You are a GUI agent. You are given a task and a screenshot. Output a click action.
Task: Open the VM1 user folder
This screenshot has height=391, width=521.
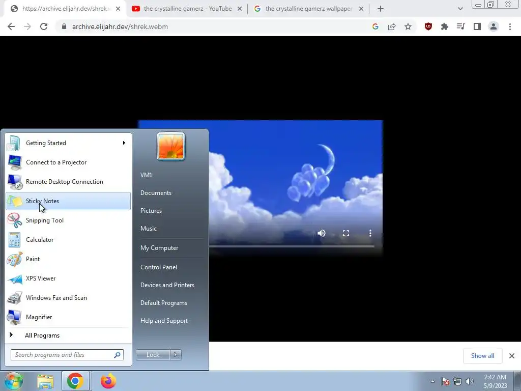pos(146,175)
